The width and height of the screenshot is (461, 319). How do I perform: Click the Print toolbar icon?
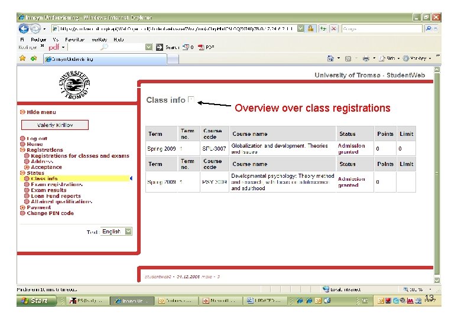pyautogui.click(x=366, y=58)
